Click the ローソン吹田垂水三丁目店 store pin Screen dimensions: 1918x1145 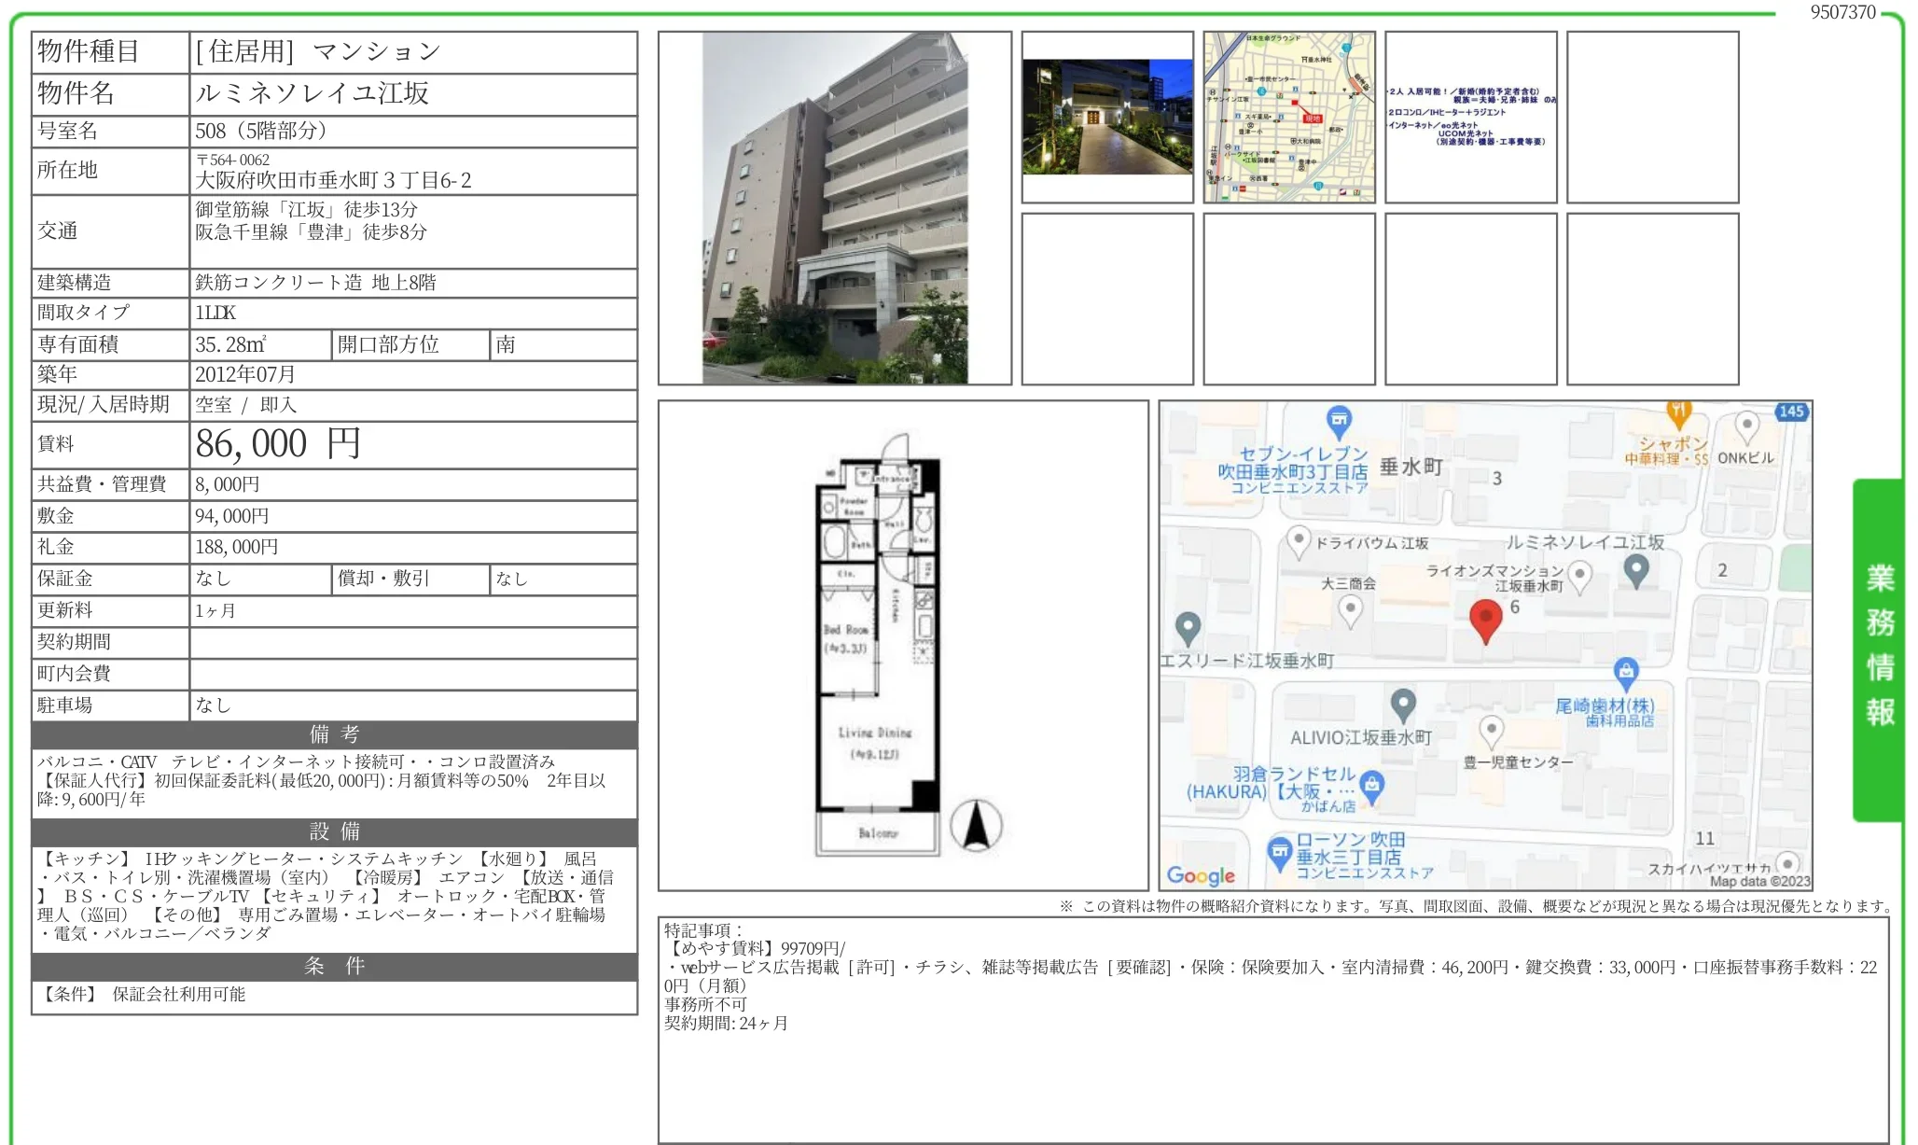[1279, 852]
